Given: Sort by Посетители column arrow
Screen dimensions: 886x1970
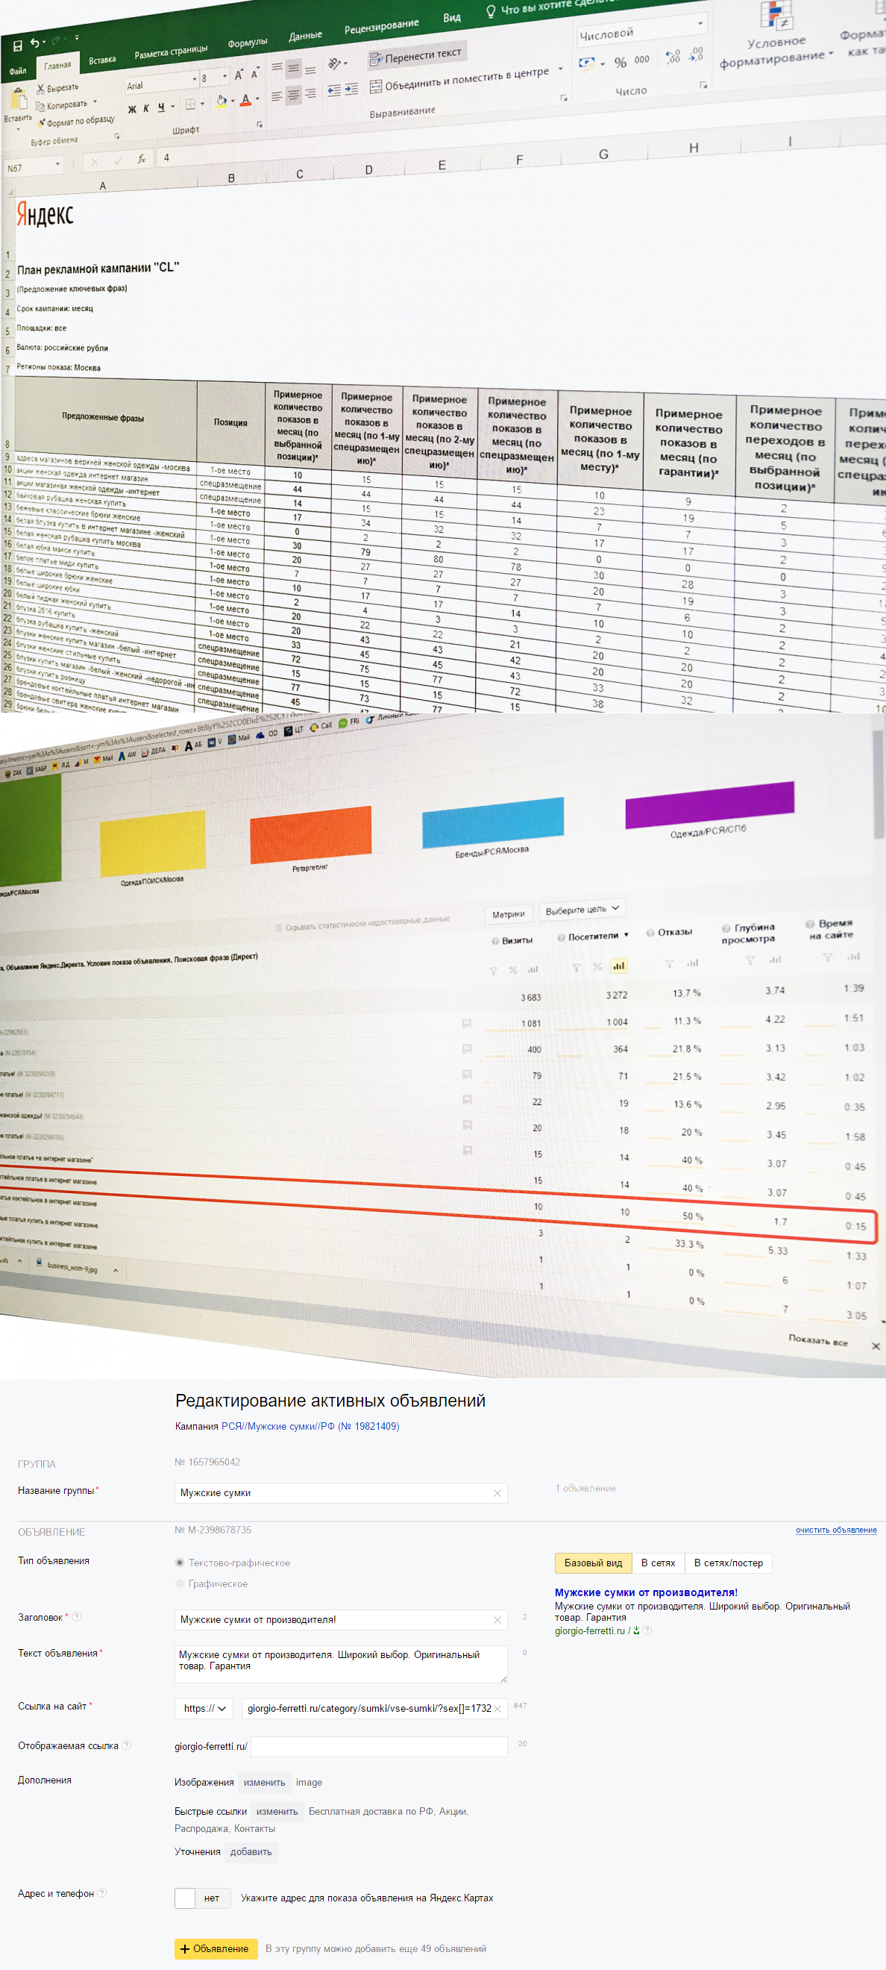Looking at the screenshot, I should 626,935.
